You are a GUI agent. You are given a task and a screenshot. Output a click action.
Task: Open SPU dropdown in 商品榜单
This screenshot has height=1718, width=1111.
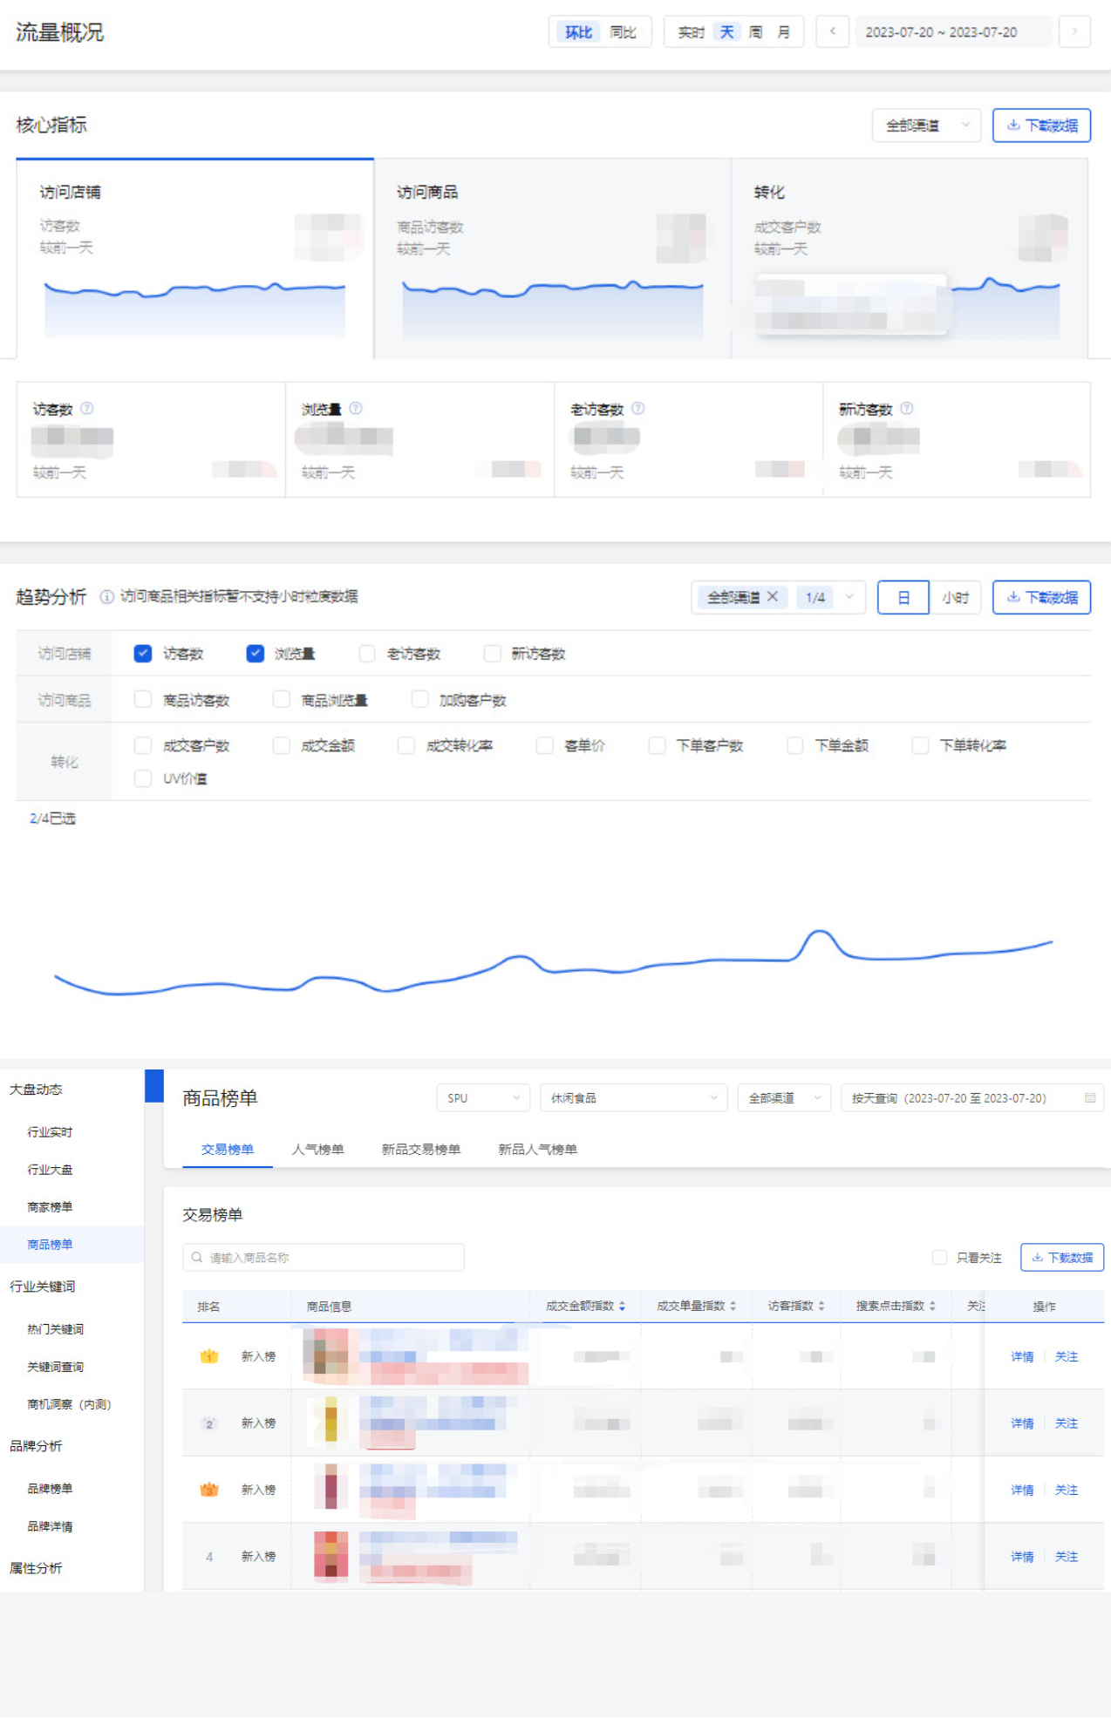(483, 1097)
